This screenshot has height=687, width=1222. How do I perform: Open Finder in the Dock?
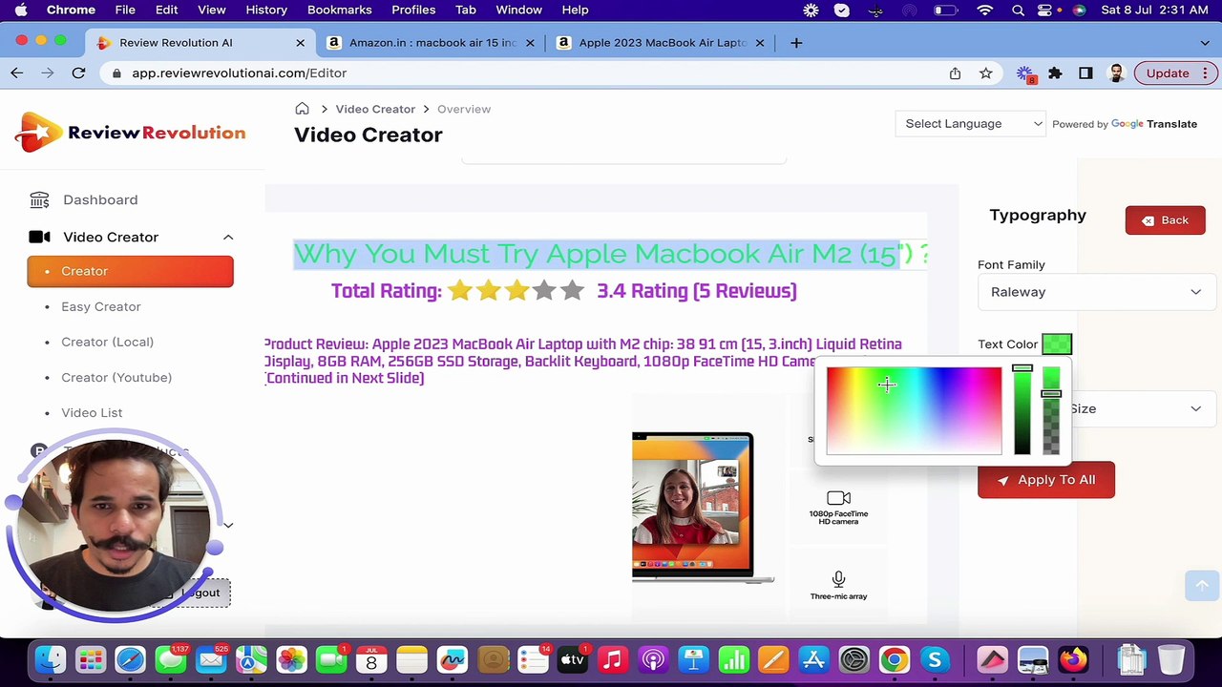[50, 659]
